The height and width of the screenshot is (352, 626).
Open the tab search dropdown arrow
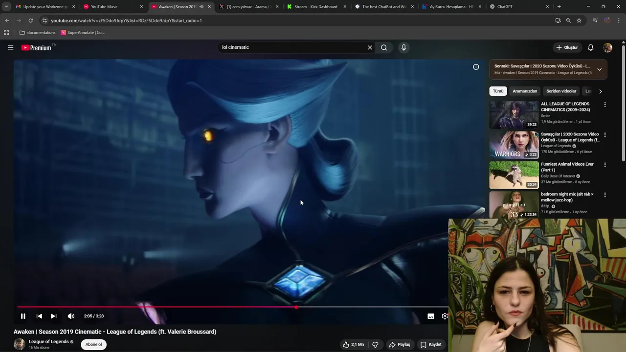[x=6, y=7]
